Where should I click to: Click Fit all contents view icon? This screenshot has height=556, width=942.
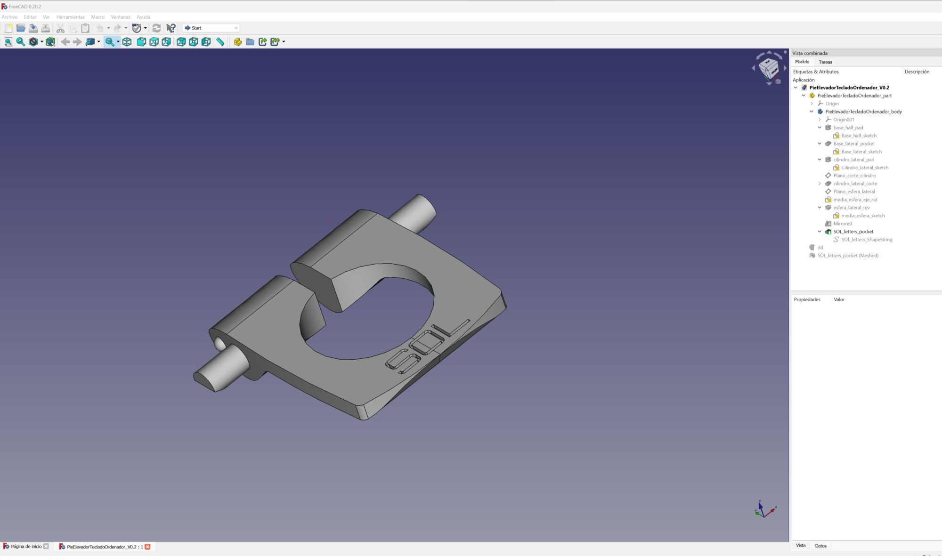pos(8,42)
